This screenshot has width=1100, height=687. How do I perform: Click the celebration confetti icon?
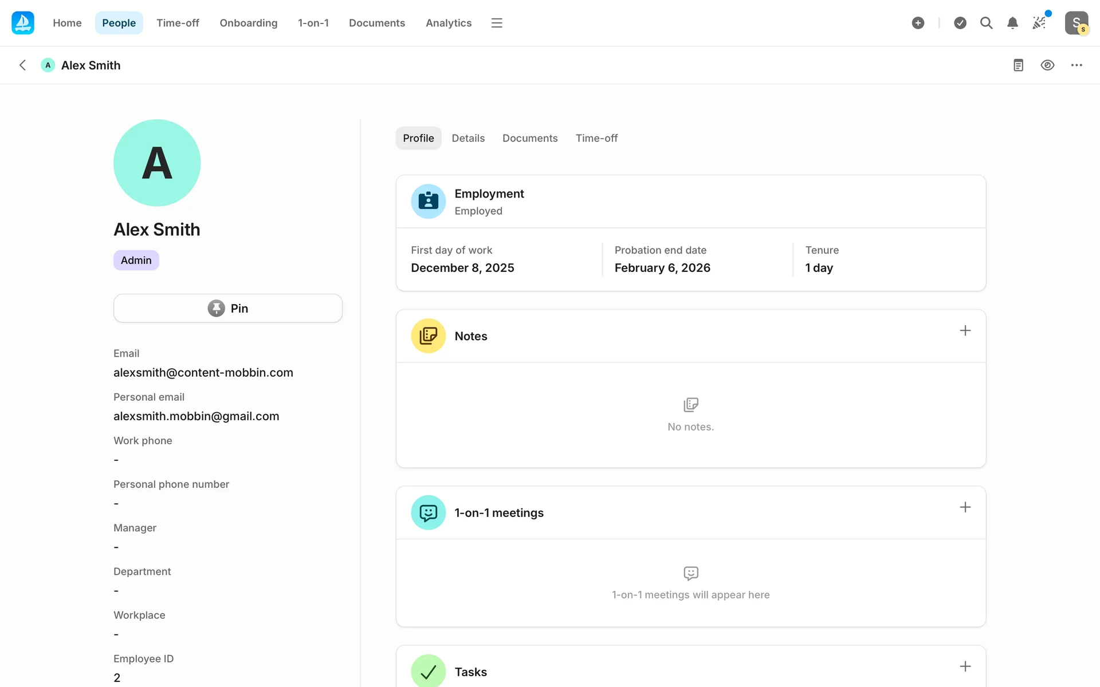pyautogui.click(x=1039, y=23)
